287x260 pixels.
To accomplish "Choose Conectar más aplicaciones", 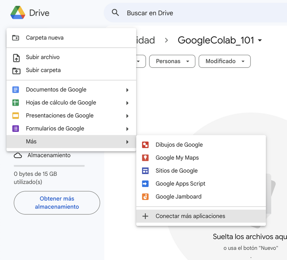I will click(201, 216).
